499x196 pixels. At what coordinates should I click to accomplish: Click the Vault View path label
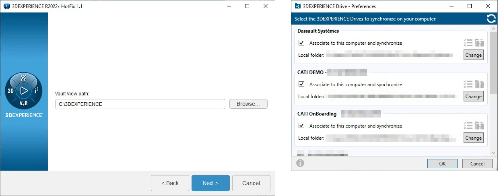click(x=72, y=93)
